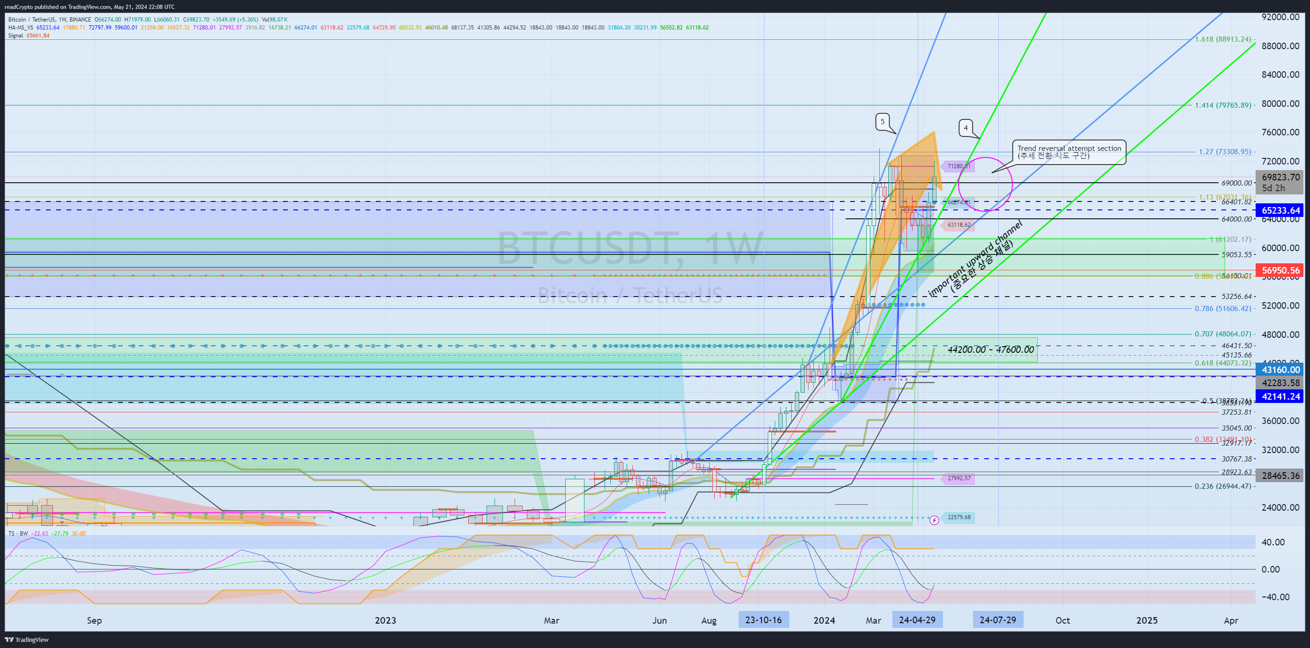1310x648 pixels.
Task: Click the Bitcoin / TetherUS symbol legend
Action: [49, 20]
